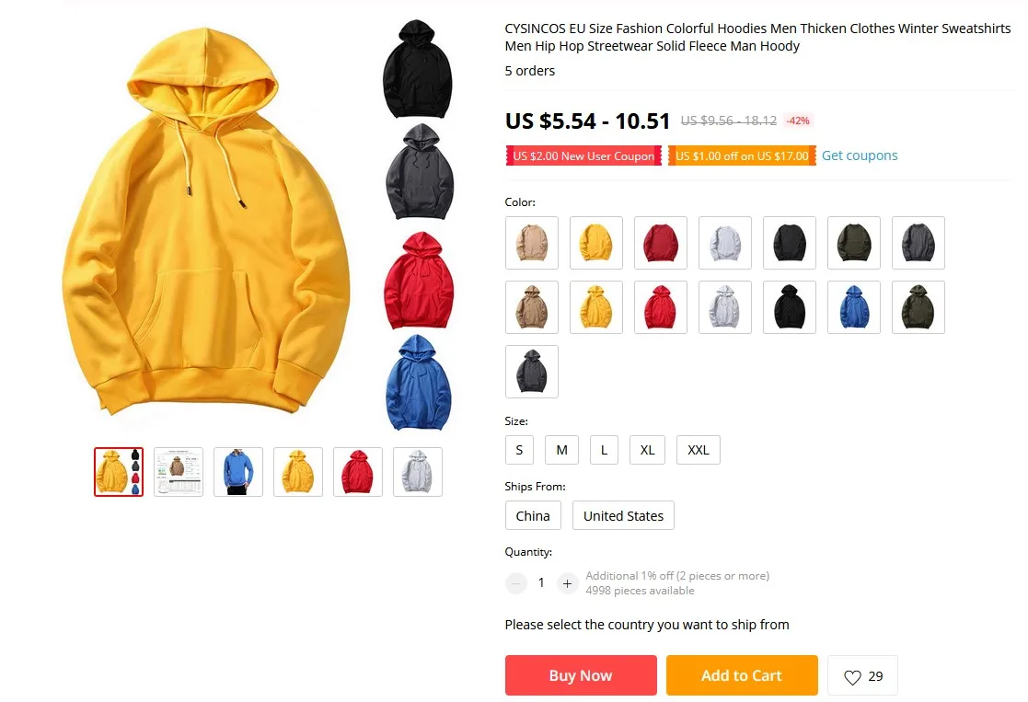Show the blue hoodie model thumbnail
Screen dimensions: 1028x702
[x=238, y=472]
